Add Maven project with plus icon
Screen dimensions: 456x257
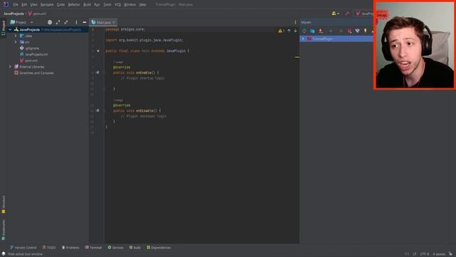(331, 31)
